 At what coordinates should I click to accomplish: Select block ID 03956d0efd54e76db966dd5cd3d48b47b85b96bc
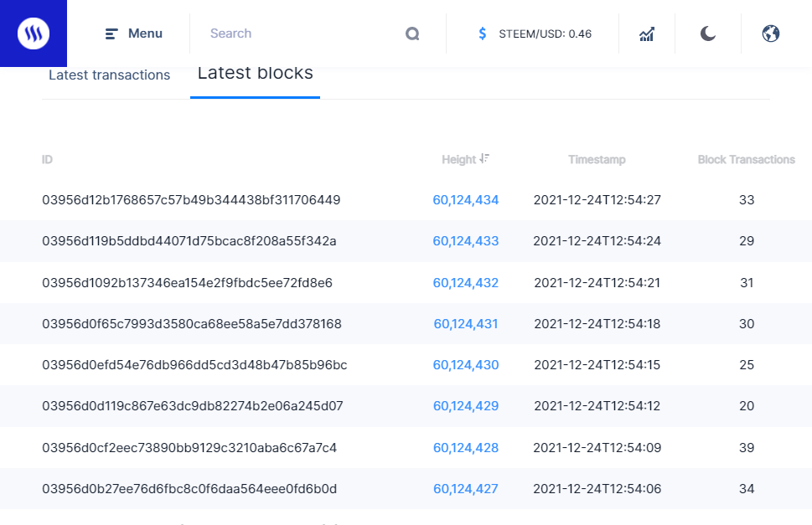[x=194, y=365]
